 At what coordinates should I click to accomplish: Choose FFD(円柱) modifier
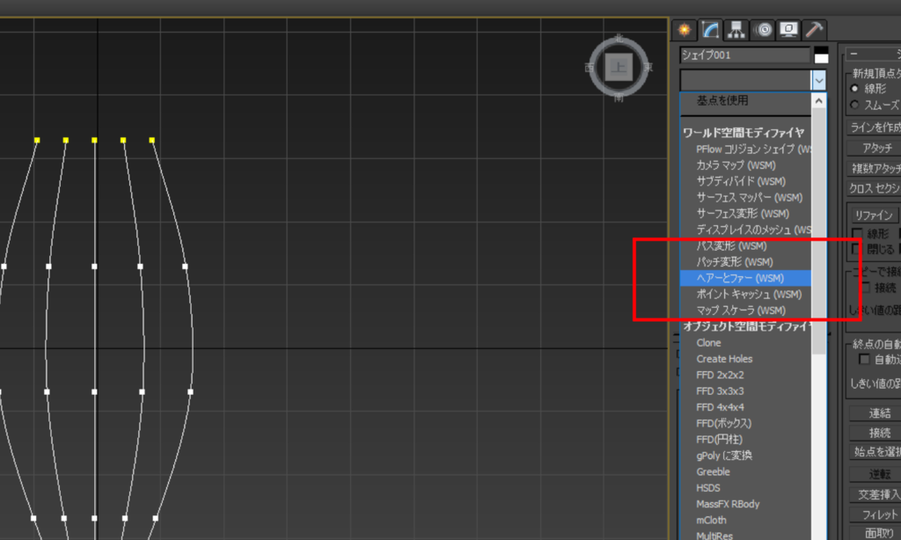pyautogui.click(x=746, y=439)
